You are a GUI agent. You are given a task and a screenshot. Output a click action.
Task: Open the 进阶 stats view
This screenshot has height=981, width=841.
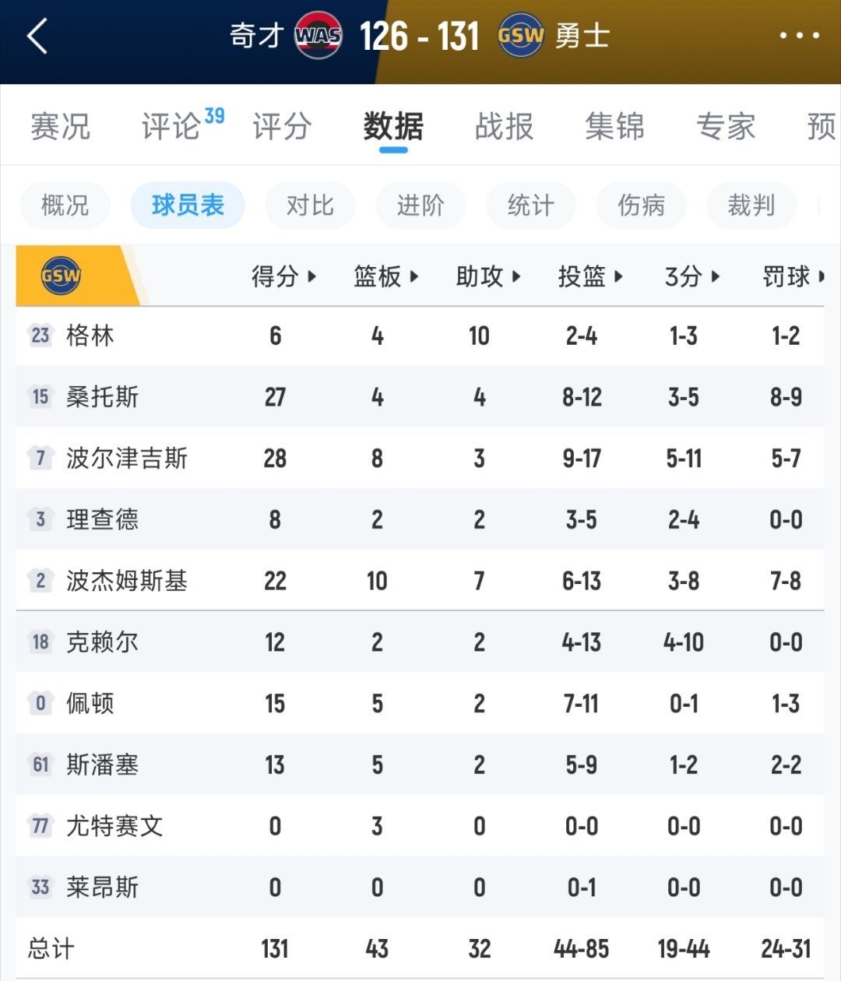[x=420, y=206]
